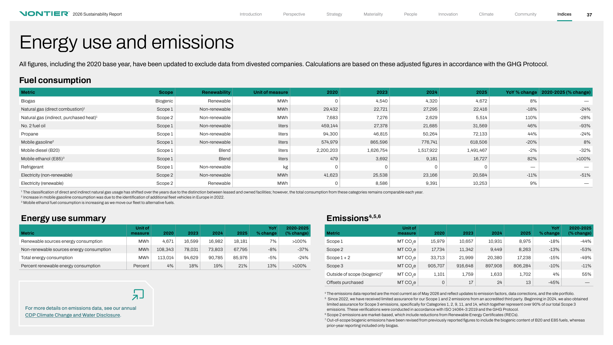The image size is (613, 345).
Task: Switch to the Strategy tab
Action: point(334,14)
